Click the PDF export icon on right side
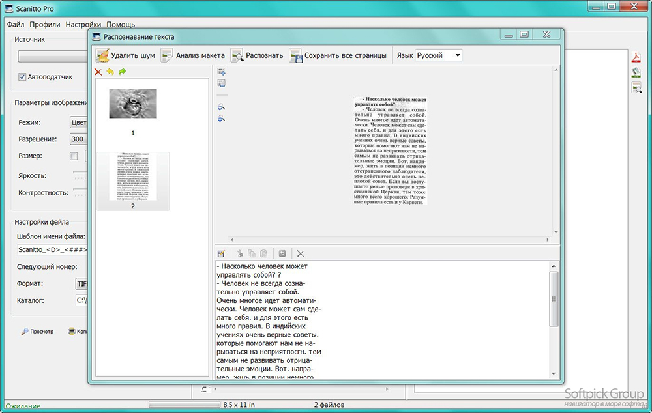Image resolution: width=652 pixels, height=413 pixels. 636,58
